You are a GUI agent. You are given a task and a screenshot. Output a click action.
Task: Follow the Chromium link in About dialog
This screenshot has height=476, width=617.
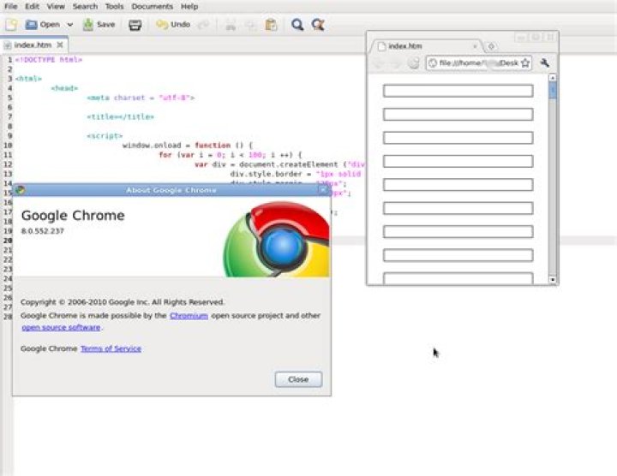click(189, 316)
